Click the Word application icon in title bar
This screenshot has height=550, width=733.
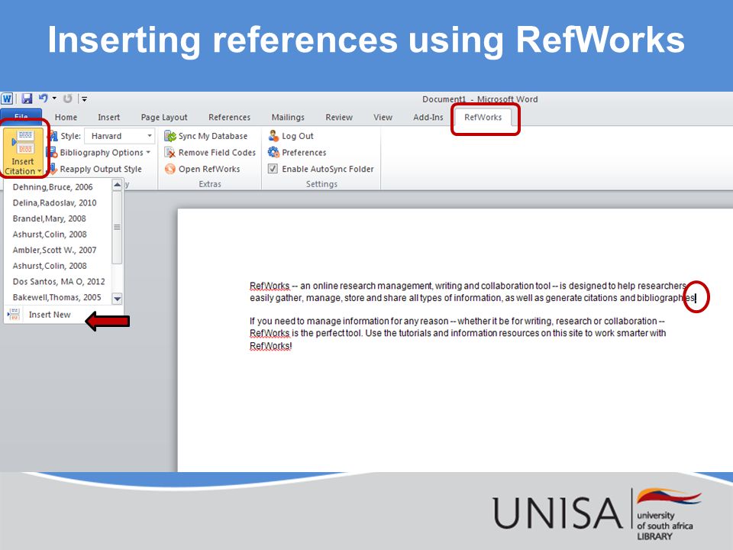[7, 99]
